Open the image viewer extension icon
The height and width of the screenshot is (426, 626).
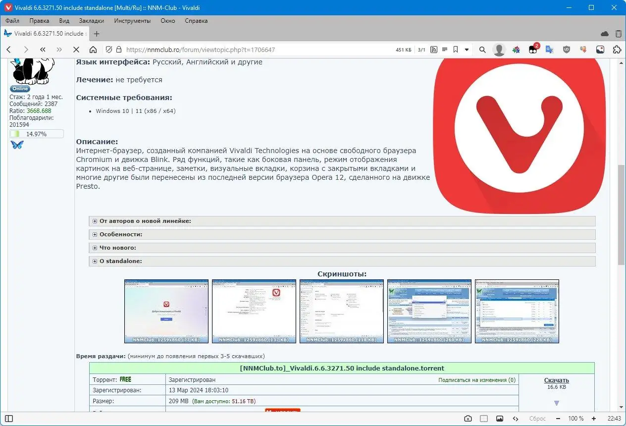point(600,50)
